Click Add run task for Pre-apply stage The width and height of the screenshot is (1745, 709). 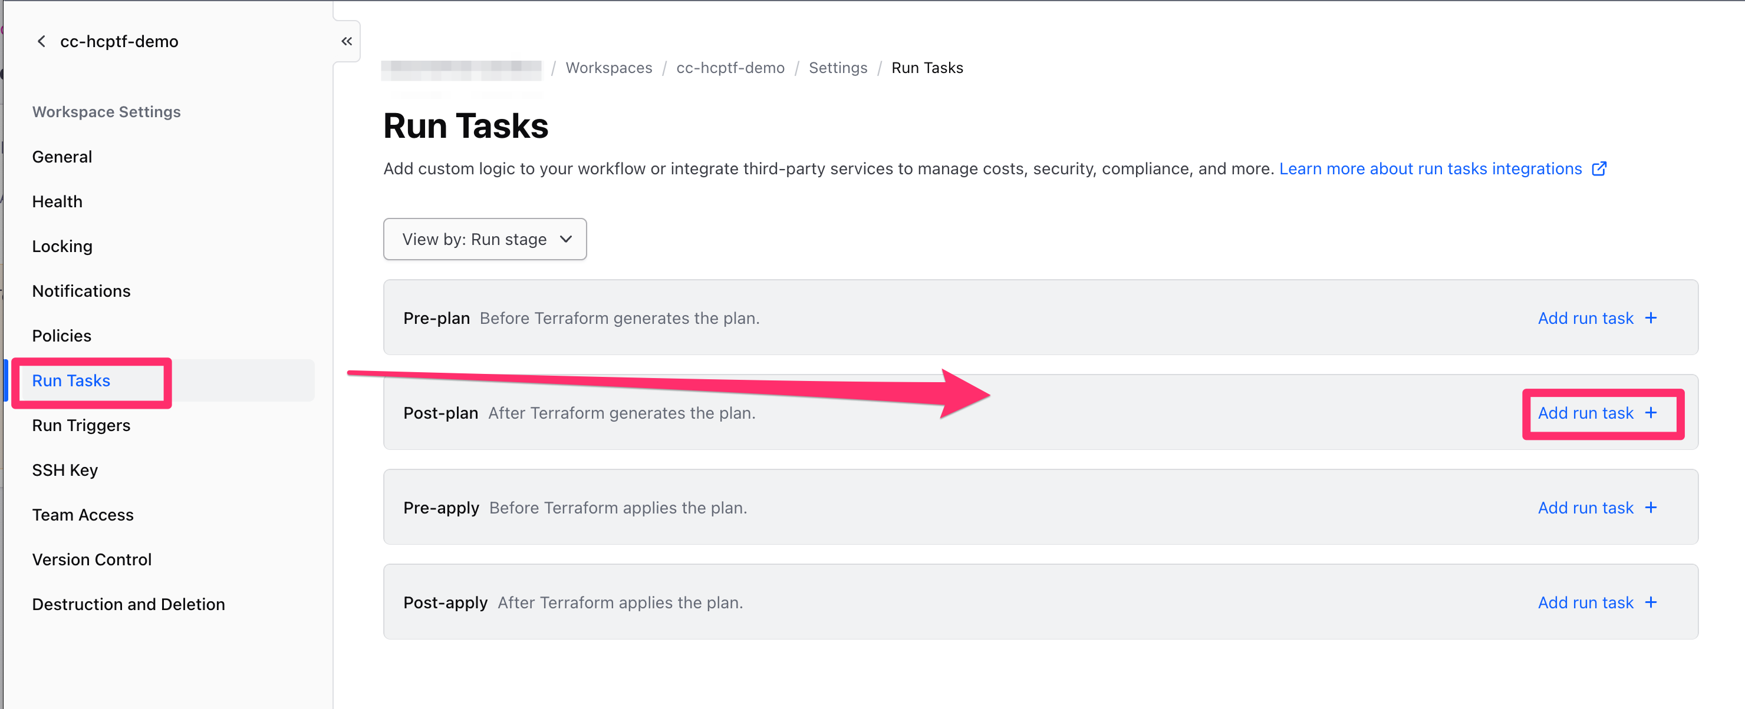[x=1585, y=508]
